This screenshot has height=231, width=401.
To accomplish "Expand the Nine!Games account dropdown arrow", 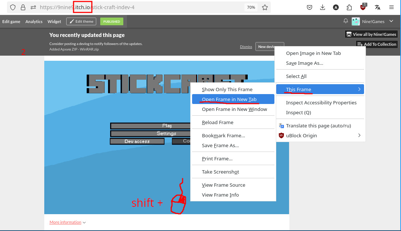I will (391, 21).
